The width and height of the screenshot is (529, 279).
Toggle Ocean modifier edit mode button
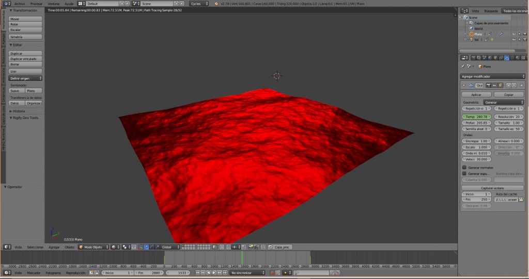[500, 85]
